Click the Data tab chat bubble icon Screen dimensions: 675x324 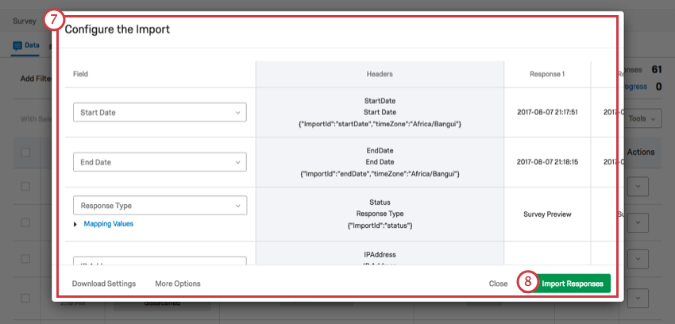[17, 45]
